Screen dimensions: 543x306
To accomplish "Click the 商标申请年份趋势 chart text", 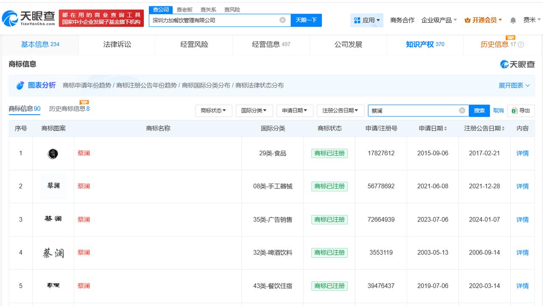I will point(87,85).
